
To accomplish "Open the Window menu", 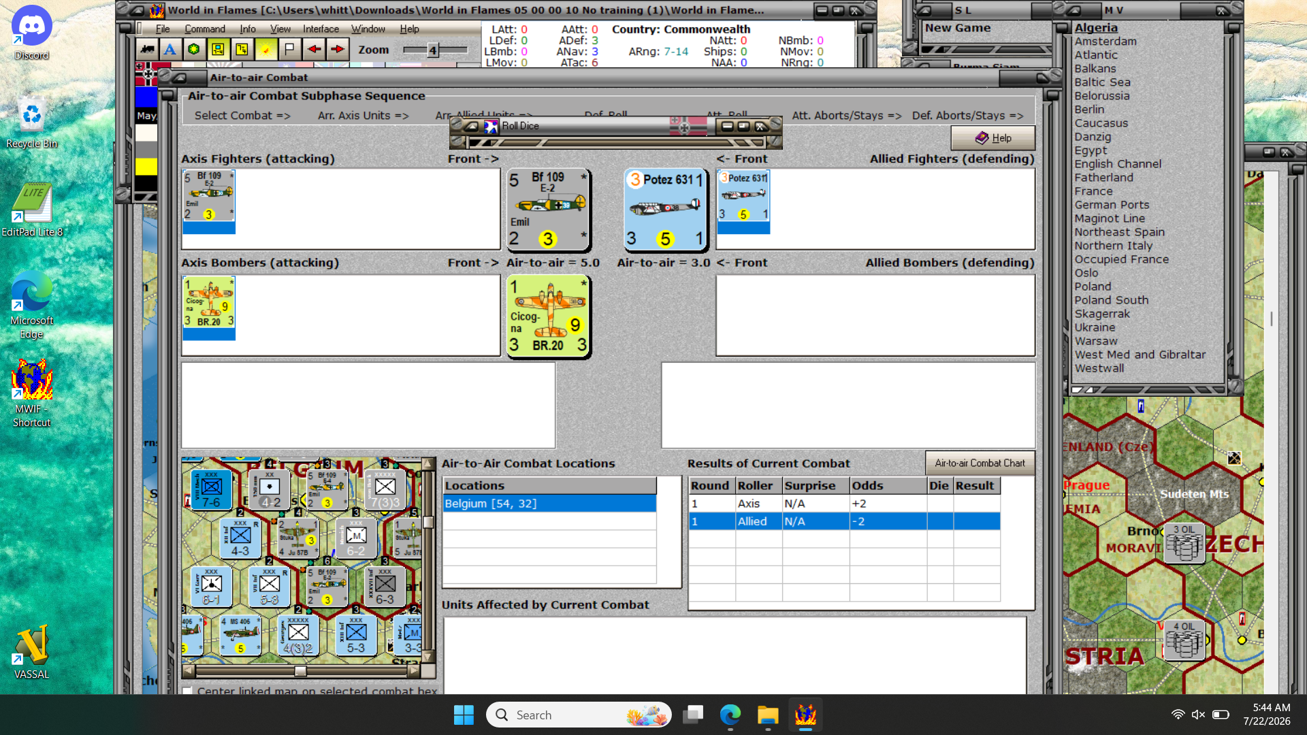I will tap(368, 29).
